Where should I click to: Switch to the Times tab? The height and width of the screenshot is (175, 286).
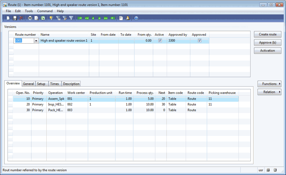click(x=55, y=83)
